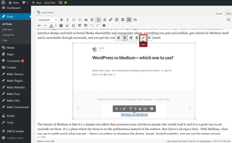Apply the text color swatch
This screenshot has height=143, width=232.
tap(51, 26)
